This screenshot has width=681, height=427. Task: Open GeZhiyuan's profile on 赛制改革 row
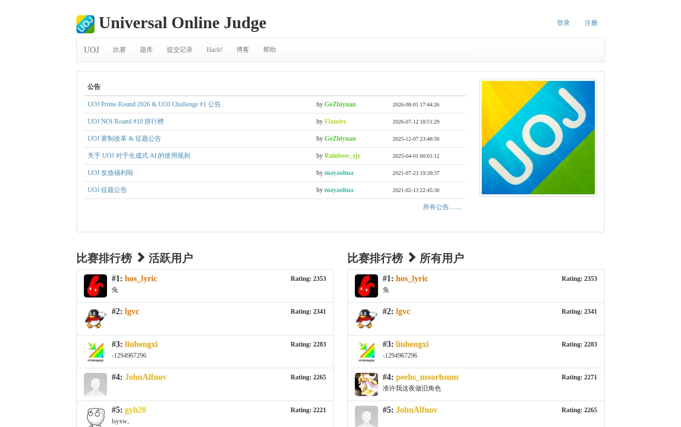click(x=340, y=138)
